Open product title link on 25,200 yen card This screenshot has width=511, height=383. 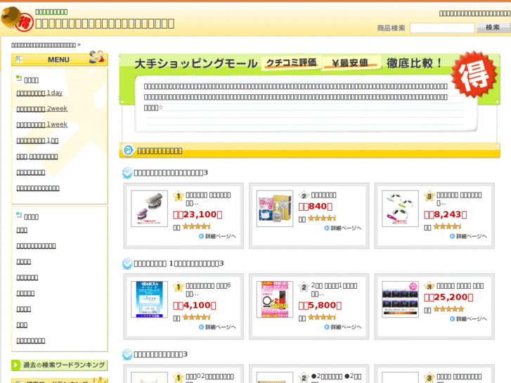point(460,286)
